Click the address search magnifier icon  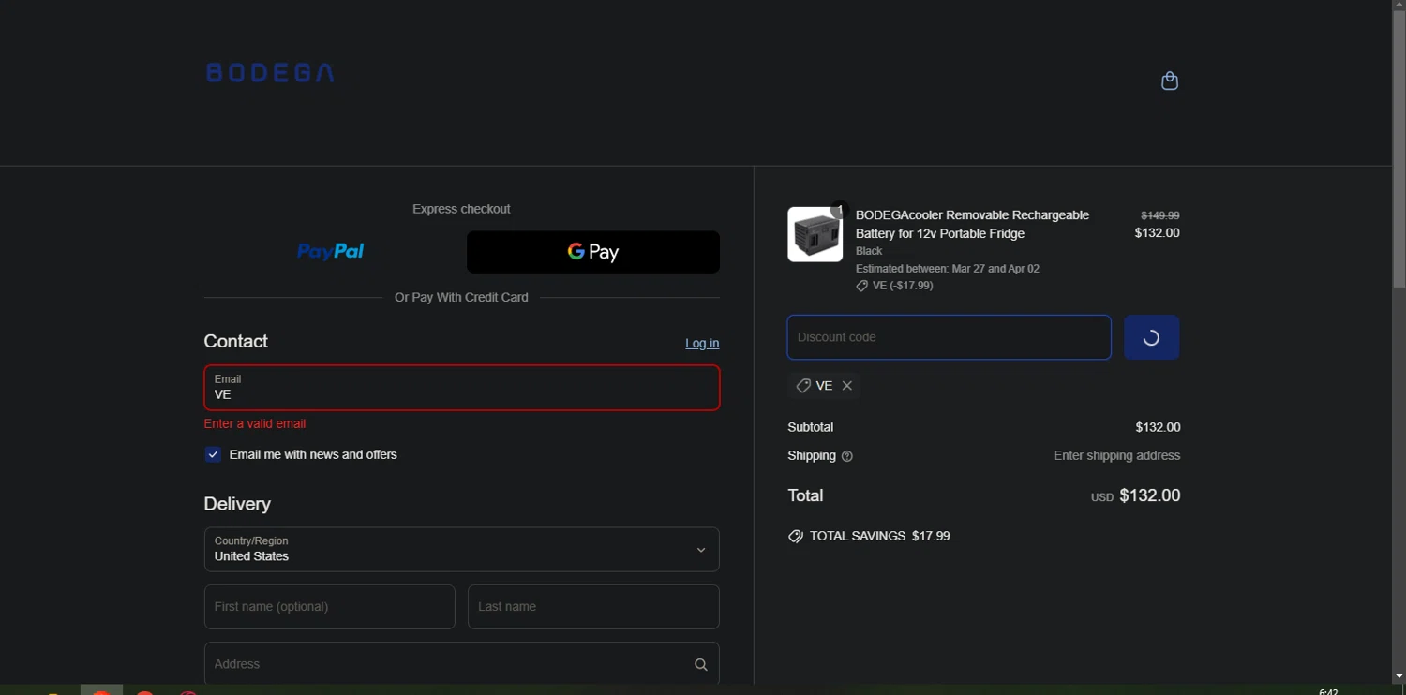tap(700, 664)
